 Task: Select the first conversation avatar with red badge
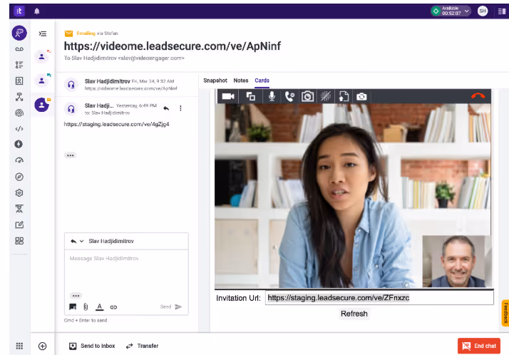point(42,56)
